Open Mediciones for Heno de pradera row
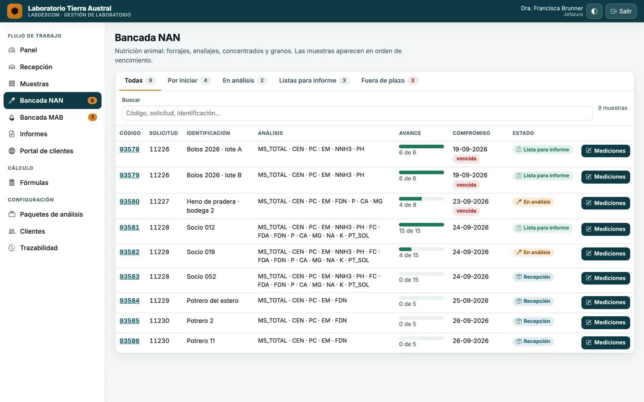Screen dimensions: 644x402 click(605, 203)
